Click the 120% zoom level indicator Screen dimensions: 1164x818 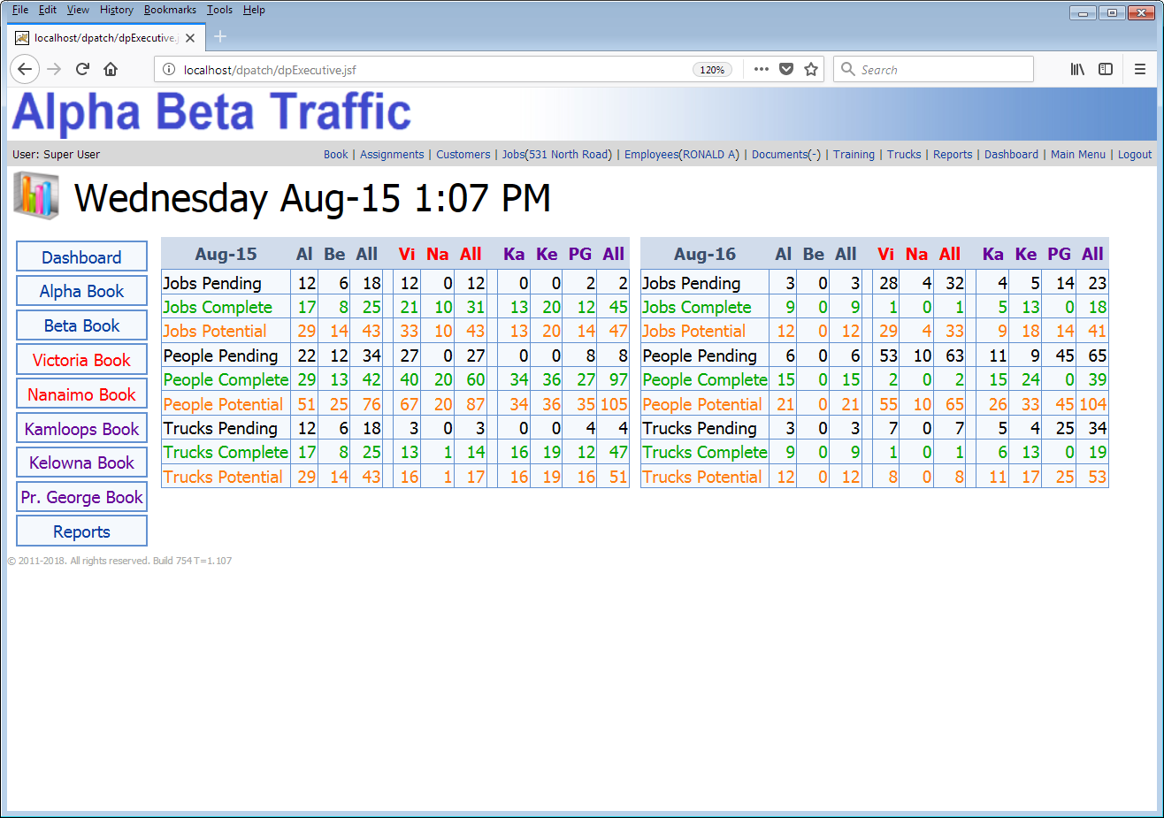click(712, 70)
